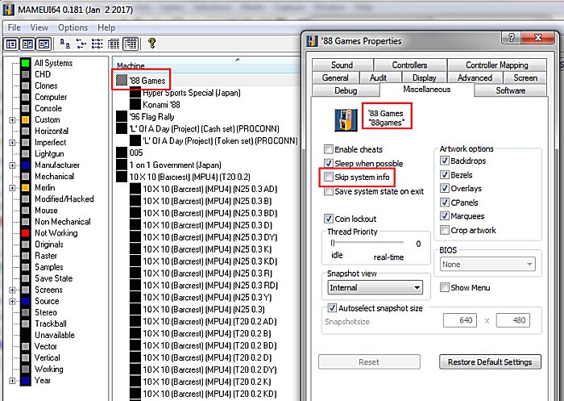564x401 pixels.
Task: Uncheck the Backdrops artwork option
Action: tap(445, 161)
